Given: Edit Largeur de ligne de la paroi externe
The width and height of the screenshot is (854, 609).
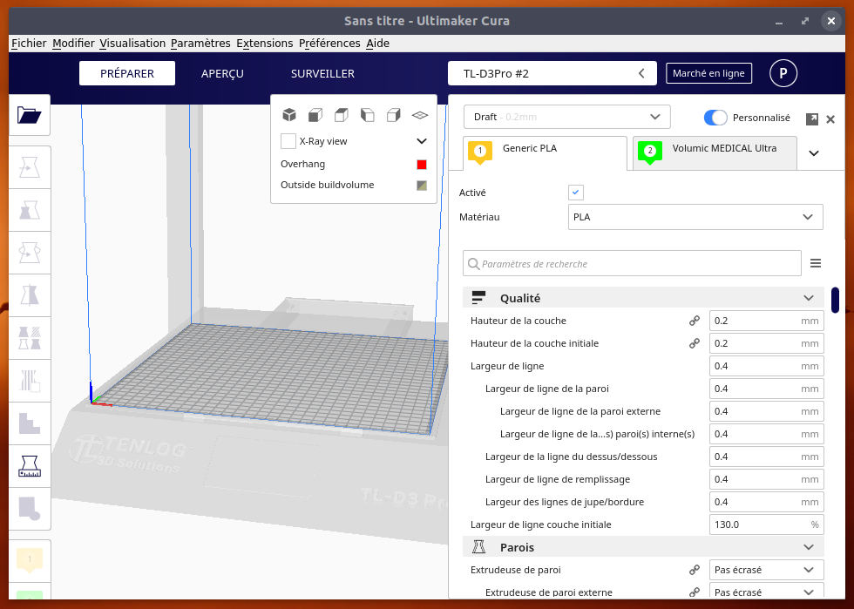Looking at the screenshot, I should coord(766,411).
